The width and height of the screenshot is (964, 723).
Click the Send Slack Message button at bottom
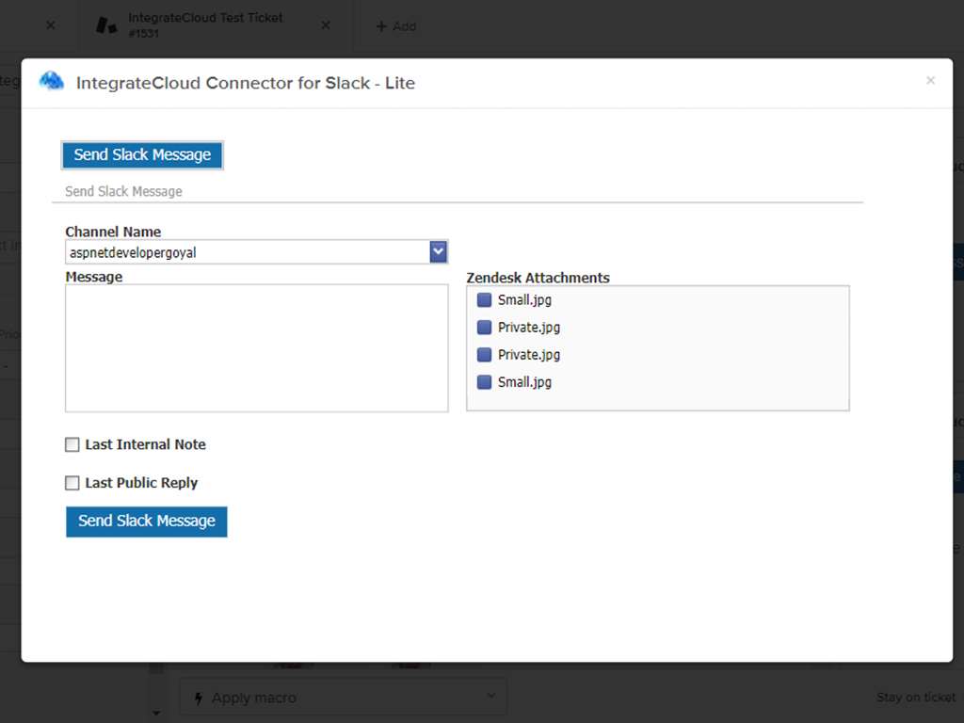146,522
